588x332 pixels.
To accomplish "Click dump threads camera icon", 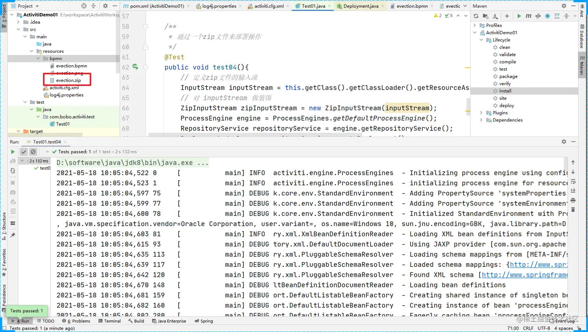I will click(13, 192).
